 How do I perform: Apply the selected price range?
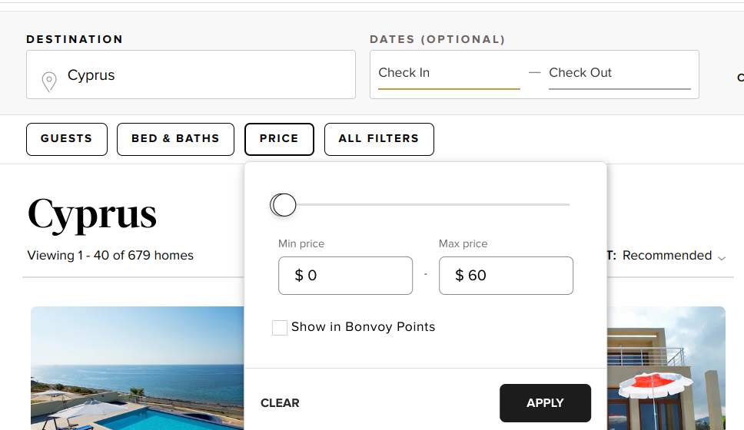545,403
